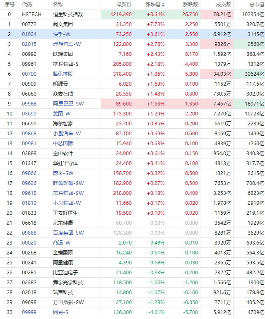Click the 比亚迪电子 name cell

point(65,272)
